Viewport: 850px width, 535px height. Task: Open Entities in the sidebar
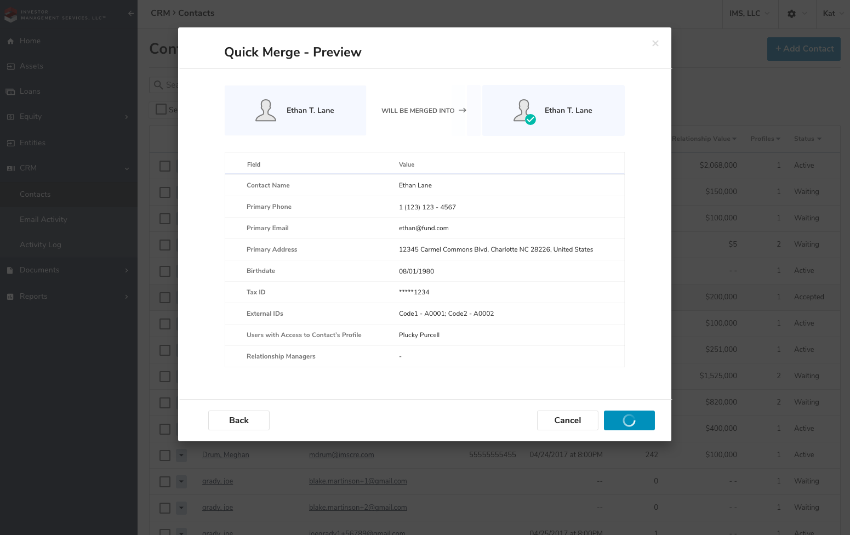(x=32, y=143)
